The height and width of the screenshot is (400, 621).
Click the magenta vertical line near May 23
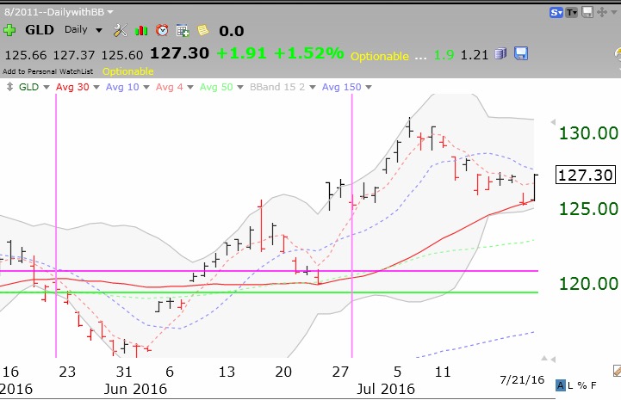56,225
